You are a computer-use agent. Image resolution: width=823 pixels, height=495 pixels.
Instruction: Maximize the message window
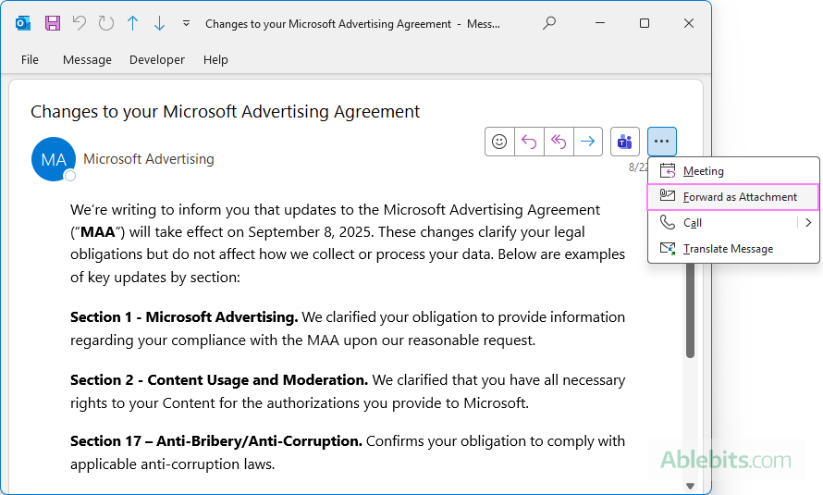coord(645,23)
